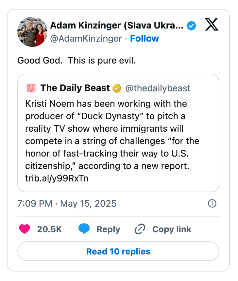This screenshot has width=238, height=281.
Task: Click The Daily Beast logo avatar
Action: point(31,88)
